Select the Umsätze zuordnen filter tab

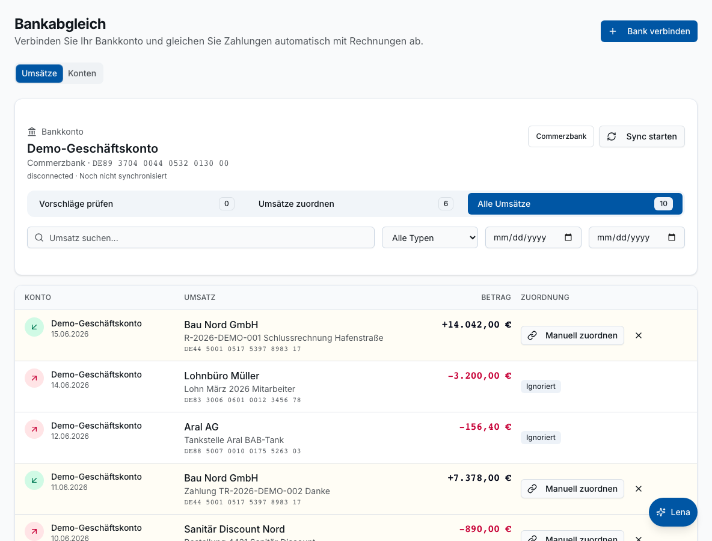(x=355, y=204)
